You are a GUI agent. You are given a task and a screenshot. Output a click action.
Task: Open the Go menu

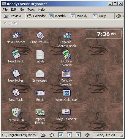[22, 9]
